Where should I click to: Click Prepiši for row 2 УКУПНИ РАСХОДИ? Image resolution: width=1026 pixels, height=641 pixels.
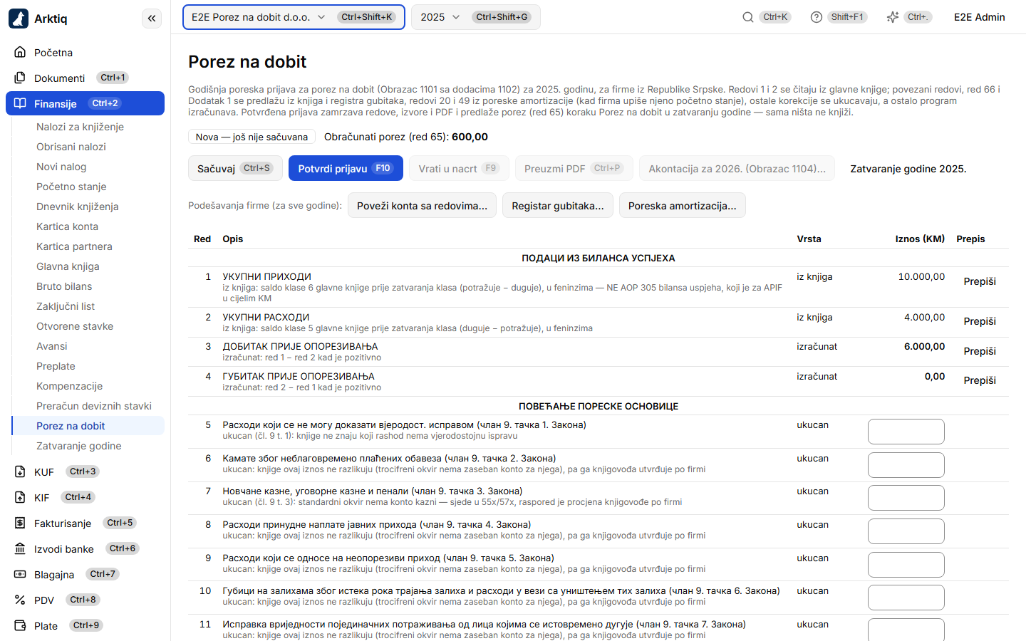pyautogui.click(x=980, y=321)
